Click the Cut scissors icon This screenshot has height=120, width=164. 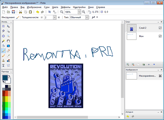pyautogui.click(x=20, y=12)
